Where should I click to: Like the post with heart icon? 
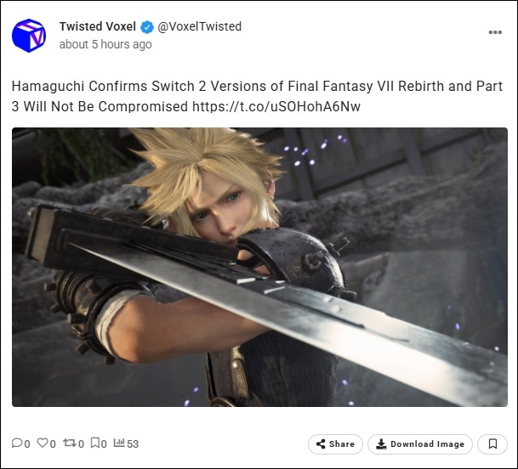43,443
